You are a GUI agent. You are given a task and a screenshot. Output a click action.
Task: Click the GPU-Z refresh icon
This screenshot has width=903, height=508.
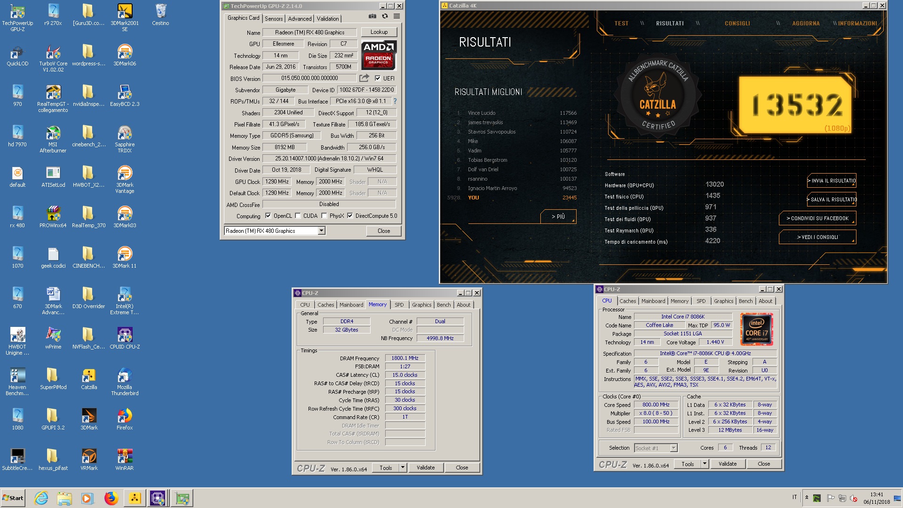click(385, 16)
